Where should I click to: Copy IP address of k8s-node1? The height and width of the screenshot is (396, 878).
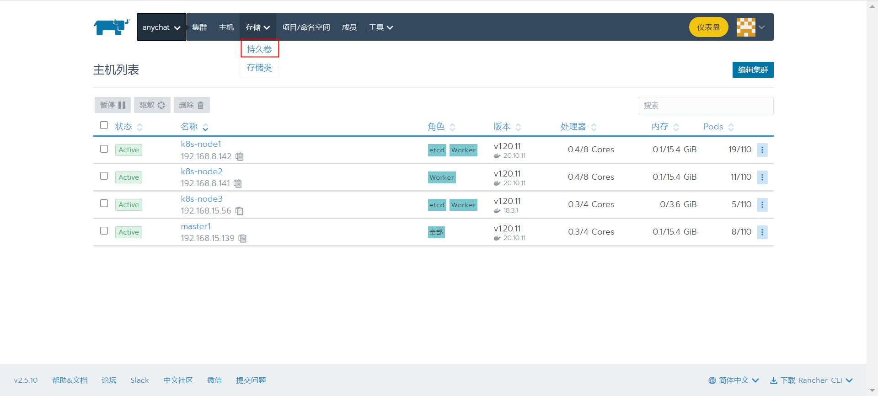[x=240, y=156]
